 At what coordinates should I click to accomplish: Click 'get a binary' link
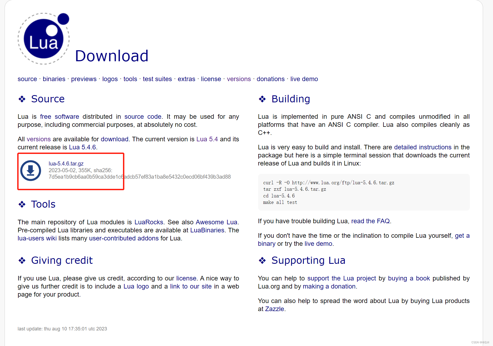tap(462, 236)
